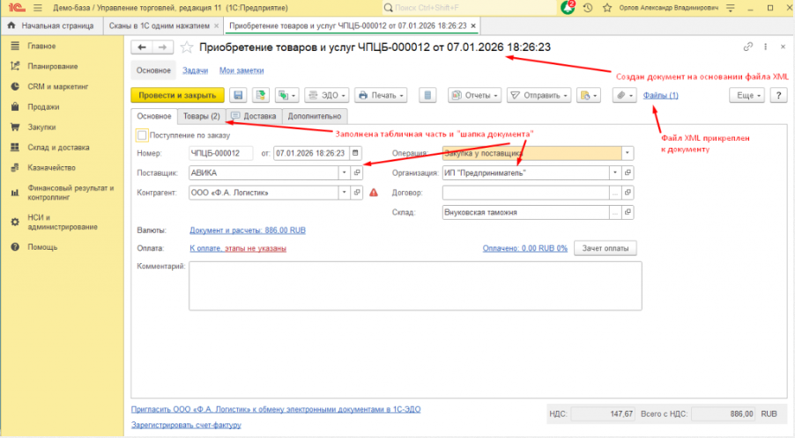This screenshot has width=795, height=438.
Task: Click Номер field ЧПЦБ-000012
Action: (220, 153)
